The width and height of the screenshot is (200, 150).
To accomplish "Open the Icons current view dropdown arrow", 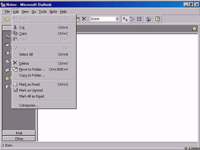I will (117, 19).
